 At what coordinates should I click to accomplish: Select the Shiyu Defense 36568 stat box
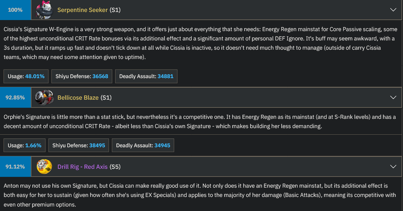coord(82,76)
